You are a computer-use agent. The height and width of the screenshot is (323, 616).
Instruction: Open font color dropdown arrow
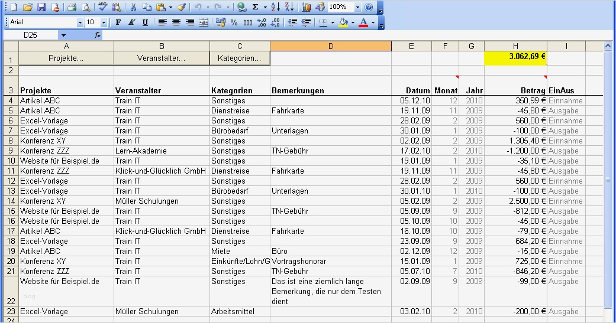373,22
